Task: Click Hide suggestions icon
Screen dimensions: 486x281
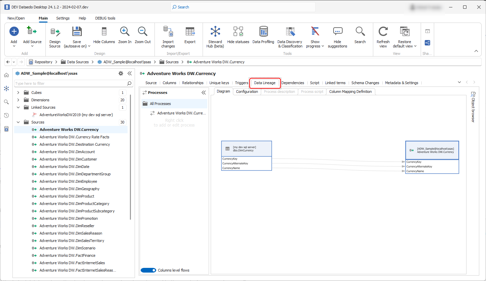Action: tap(338, 32)
